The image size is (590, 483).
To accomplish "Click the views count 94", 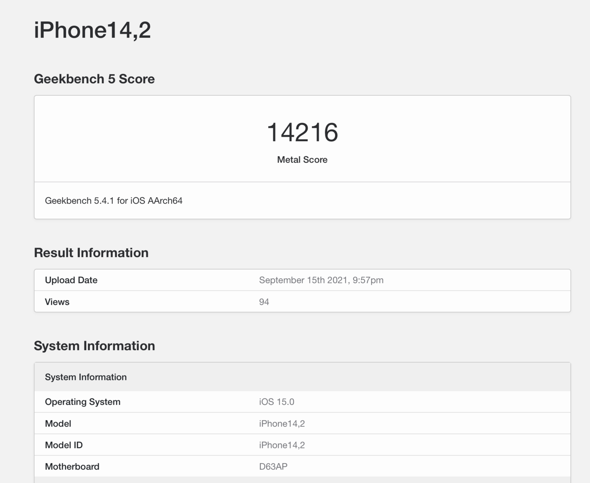I will click(264, 302).
